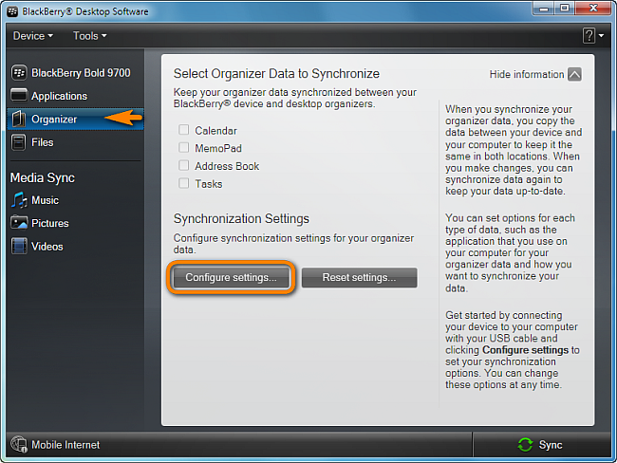Open the Device menu
The height and width of the screenshot is (463, 617).
pos(33,36)
